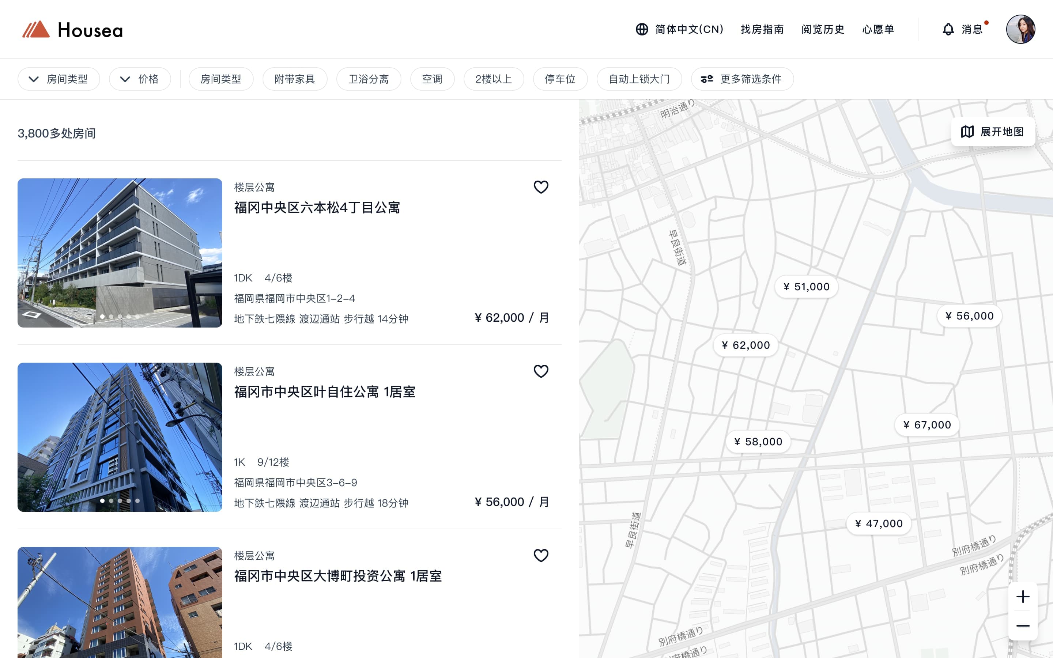The height and width of the screenshot is (658, 1053).
Task: Zoom out the map with minus
Action: [x=1023, y=626]
